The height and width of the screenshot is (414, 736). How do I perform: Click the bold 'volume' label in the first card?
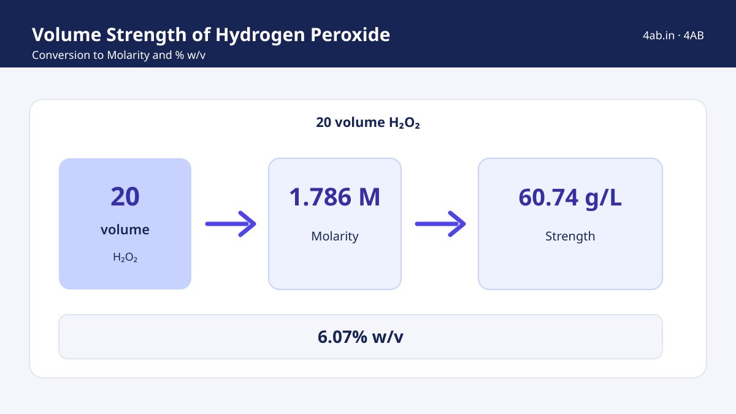pos(125,230)
